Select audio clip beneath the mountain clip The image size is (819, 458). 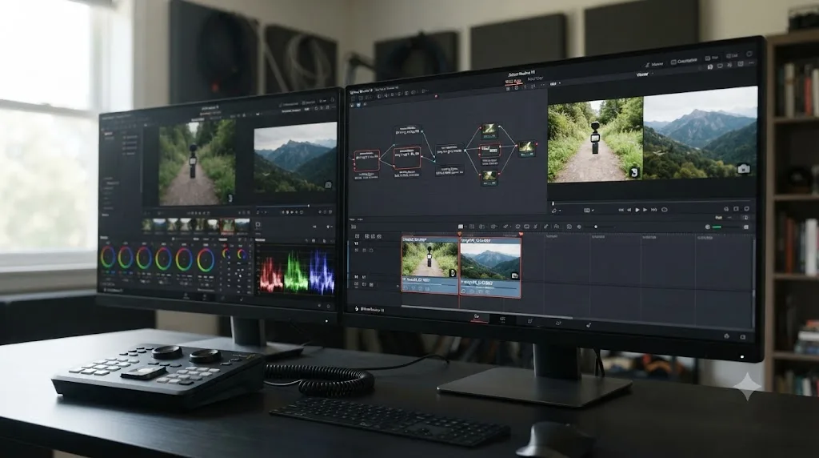tap(490, 288)
